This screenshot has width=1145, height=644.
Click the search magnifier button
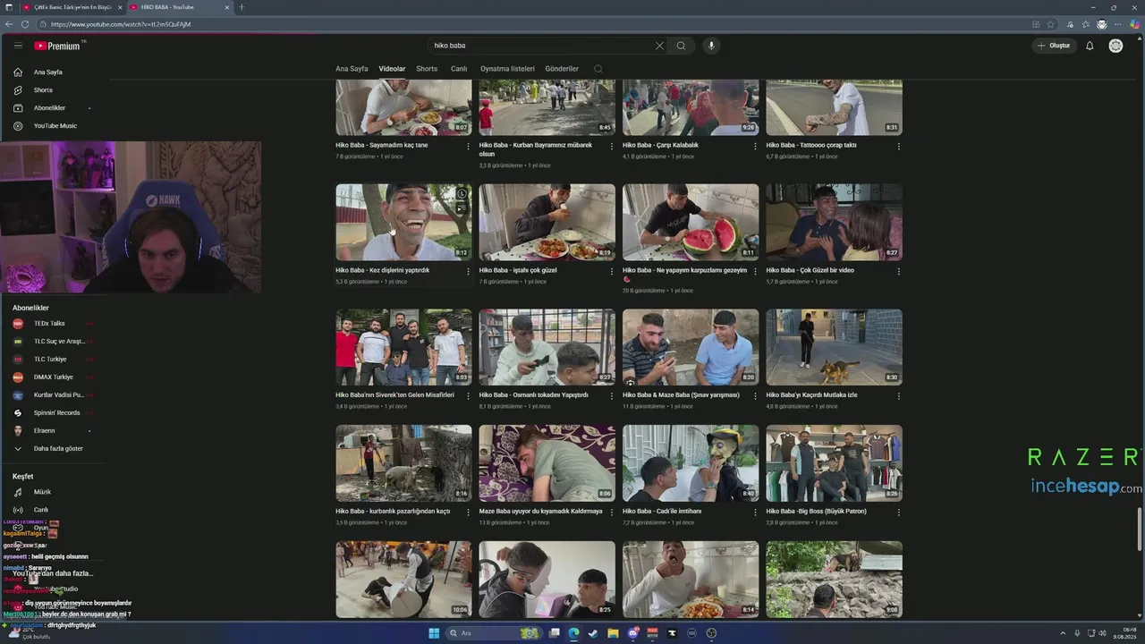pos(681,46)
